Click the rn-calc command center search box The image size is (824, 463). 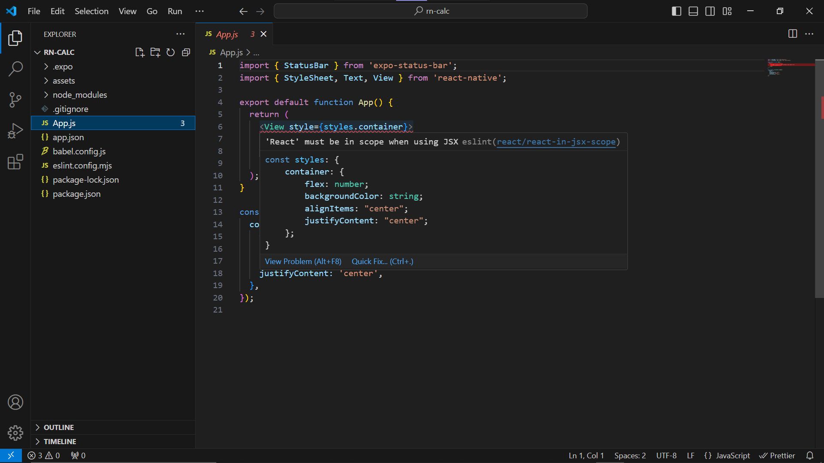tap(430, 11)
